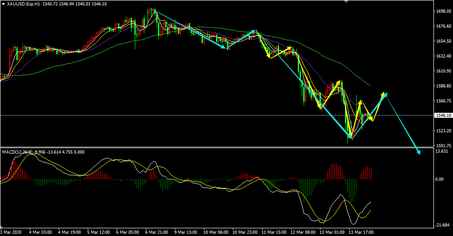This screenshot has width=453, height=236.
Task: Click the 10 Mar 06:00 time label
Action: point(216,232)
